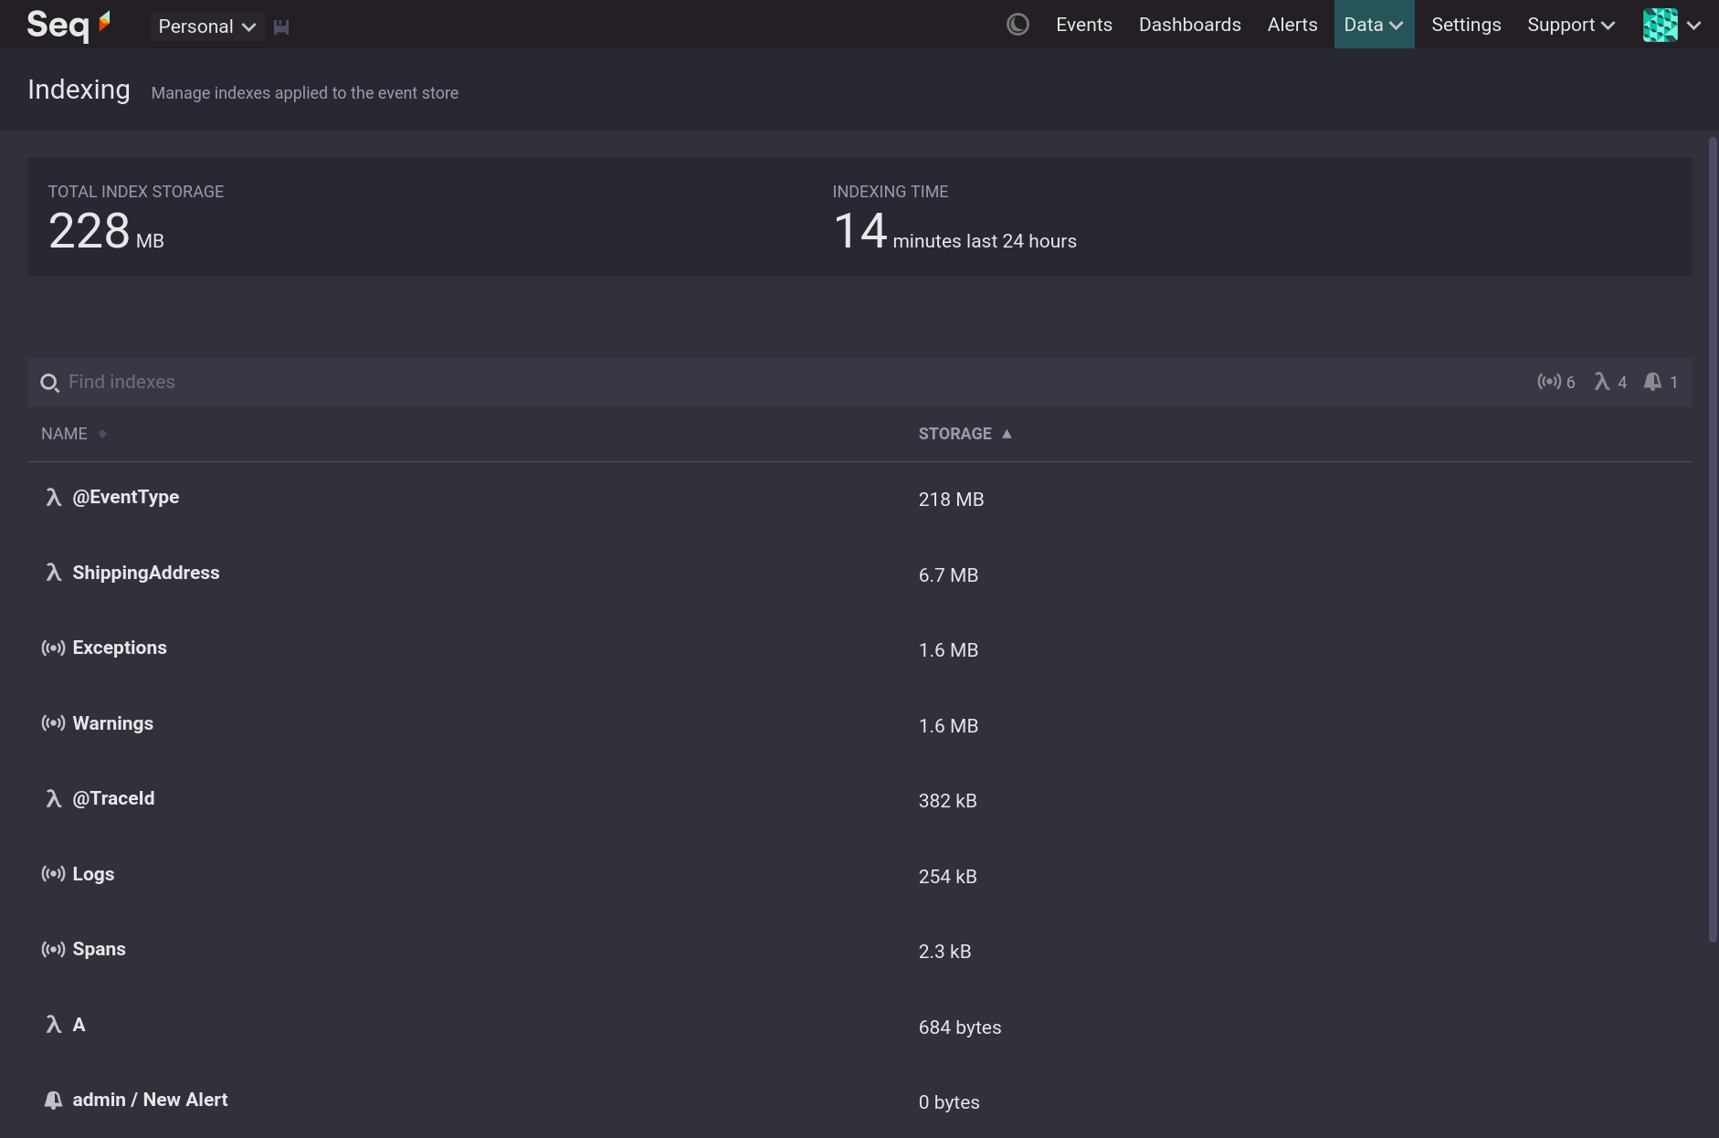Click lambda icon beside ShippingAddress
Image resolution: width=1719 pixels, height=1138 pixels.
point(53,573)
